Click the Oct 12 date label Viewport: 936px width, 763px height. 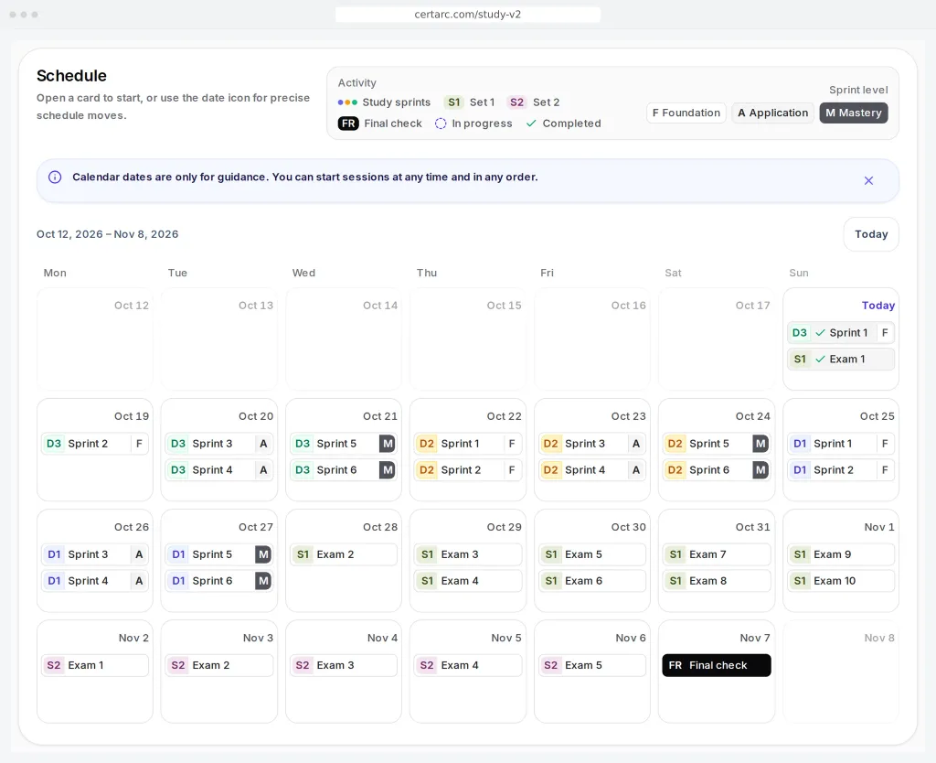click(x=132, y=306)
